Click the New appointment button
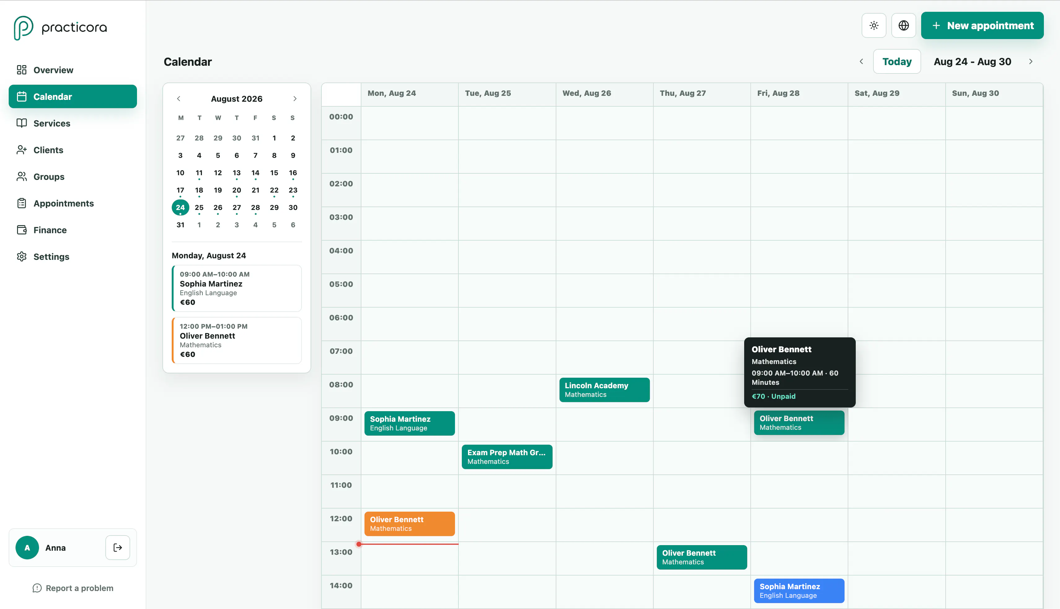Image resolution: width=1060 pixels, height=609 pixels. (982, 25)
